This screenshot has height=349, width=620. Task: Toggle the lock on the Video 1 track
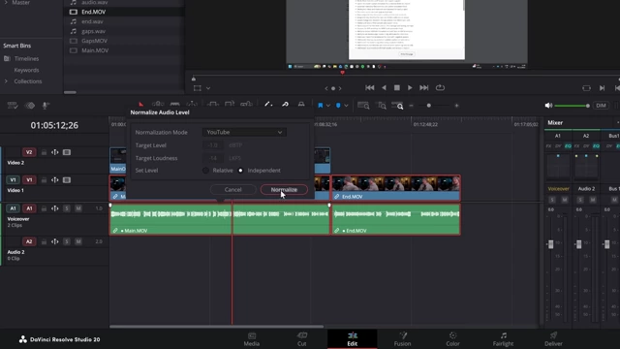click(x=44, y=180)
